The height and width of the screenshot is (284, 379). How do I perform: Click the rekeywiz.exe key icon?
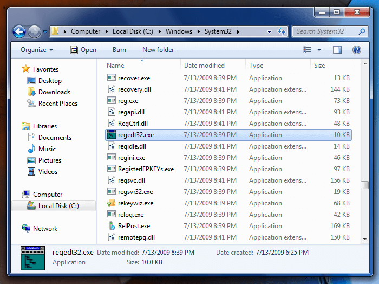tap(112, 203)
